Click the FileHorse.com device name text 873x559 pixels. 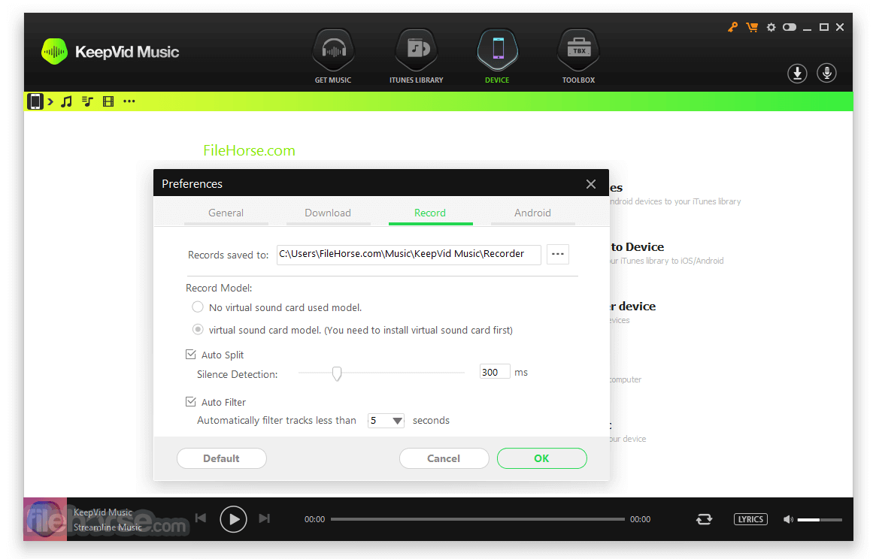249,150
